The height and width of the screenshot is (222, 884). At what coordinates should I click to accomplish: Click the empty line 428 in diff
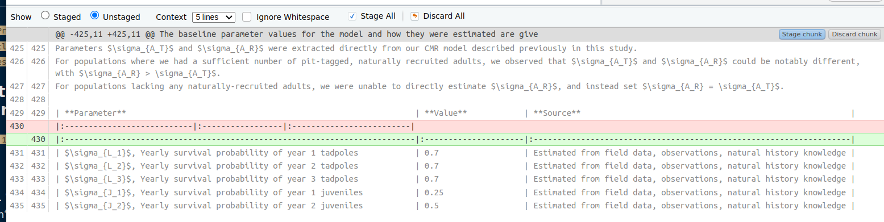[x=442, y=100]
